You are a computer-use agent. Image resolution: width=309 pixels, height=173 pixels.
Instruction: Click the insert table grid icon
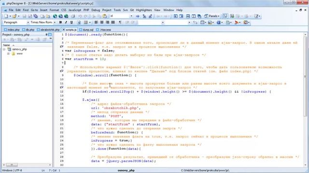pyautogui.click(x=85, y=23)
